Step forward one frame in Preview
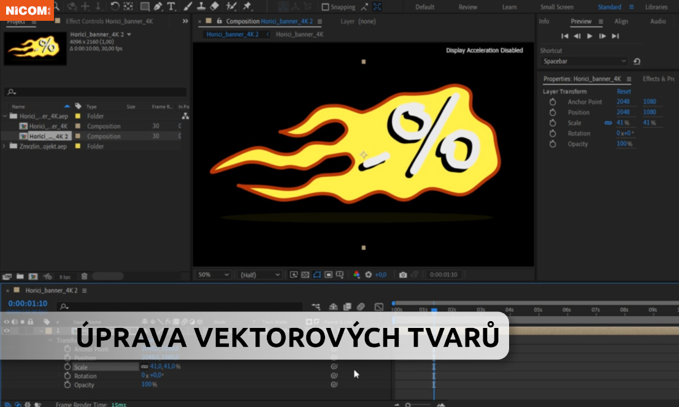The image size is (679, 407). coord(602,36)
